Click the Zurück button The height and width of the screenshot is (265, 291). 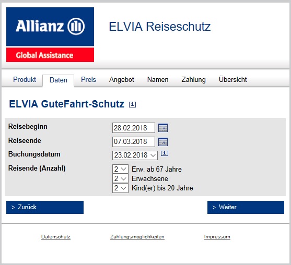(45, 207)
